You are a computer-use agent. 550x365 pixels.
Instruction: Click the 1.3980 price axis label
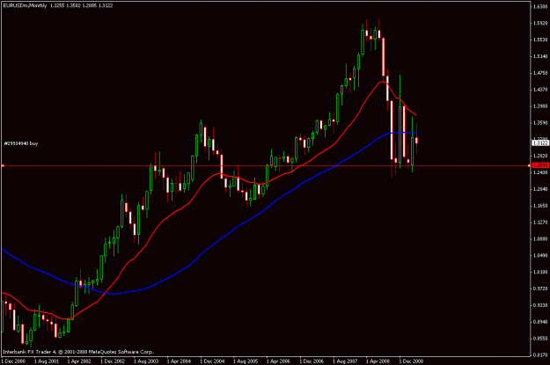pos(541,106)
